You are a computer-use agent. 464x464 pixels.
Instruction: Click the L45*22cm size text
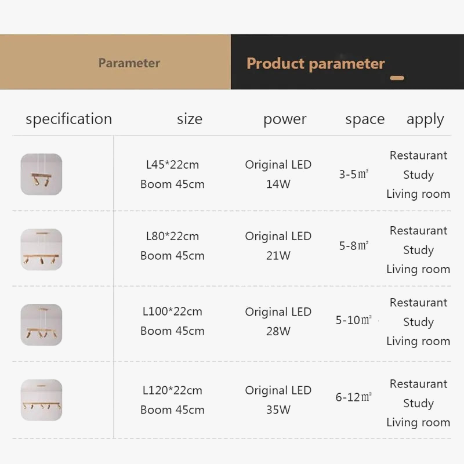point(172,165)
